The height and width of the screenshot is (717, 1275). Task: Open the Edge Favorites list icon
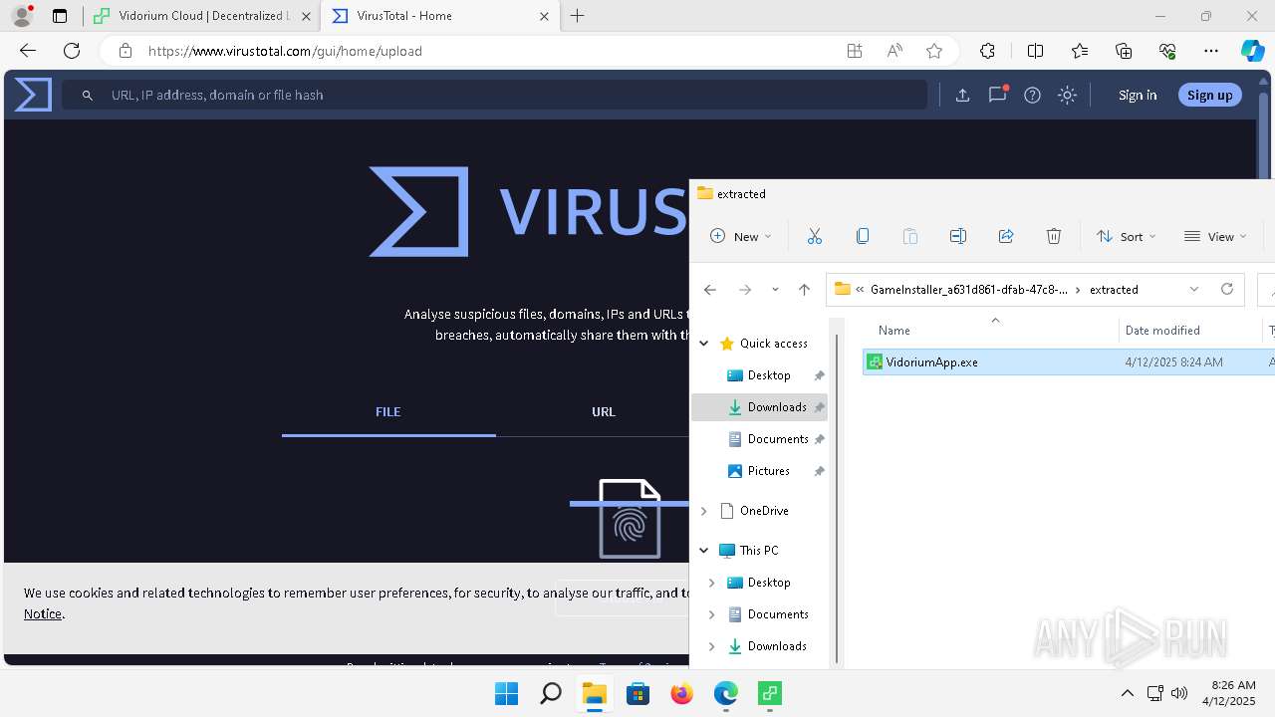click(1080, 51)
